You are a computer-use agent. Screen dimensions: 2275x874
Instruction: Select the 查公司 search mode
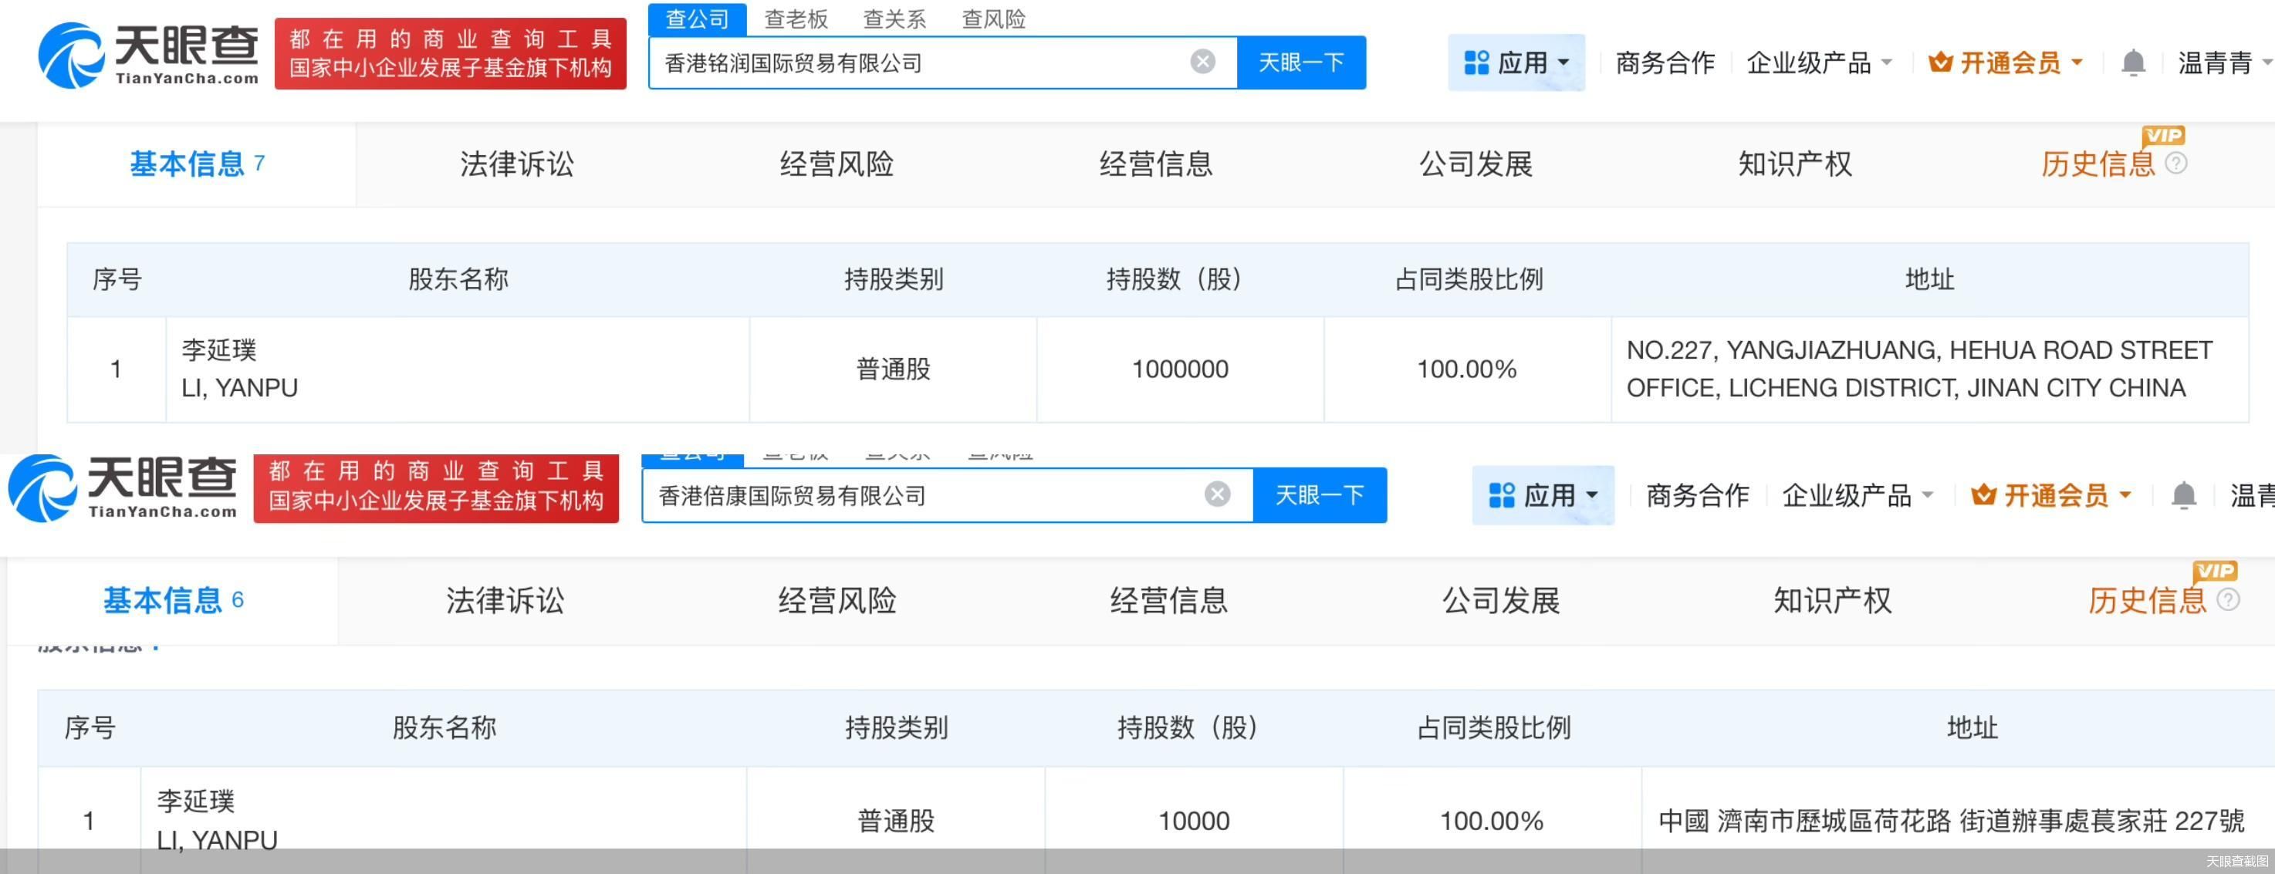coord(697,19)
